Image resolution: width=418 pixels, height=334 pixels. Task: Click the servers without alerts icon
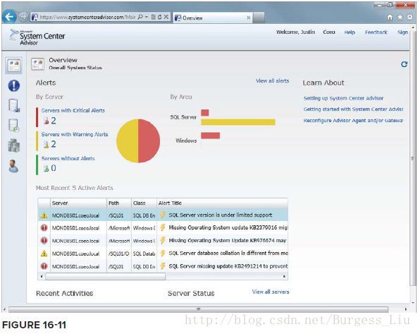coord(46,168)
